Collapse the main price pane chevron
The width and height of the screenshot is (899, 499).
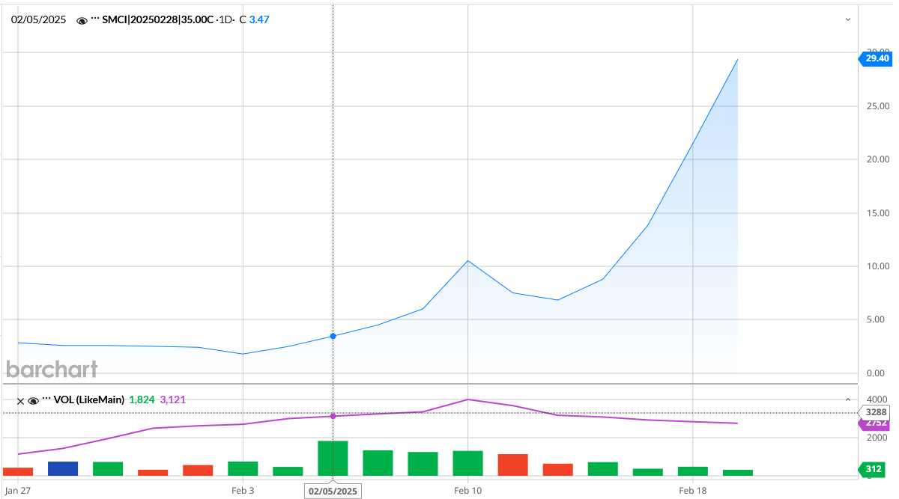848,19
